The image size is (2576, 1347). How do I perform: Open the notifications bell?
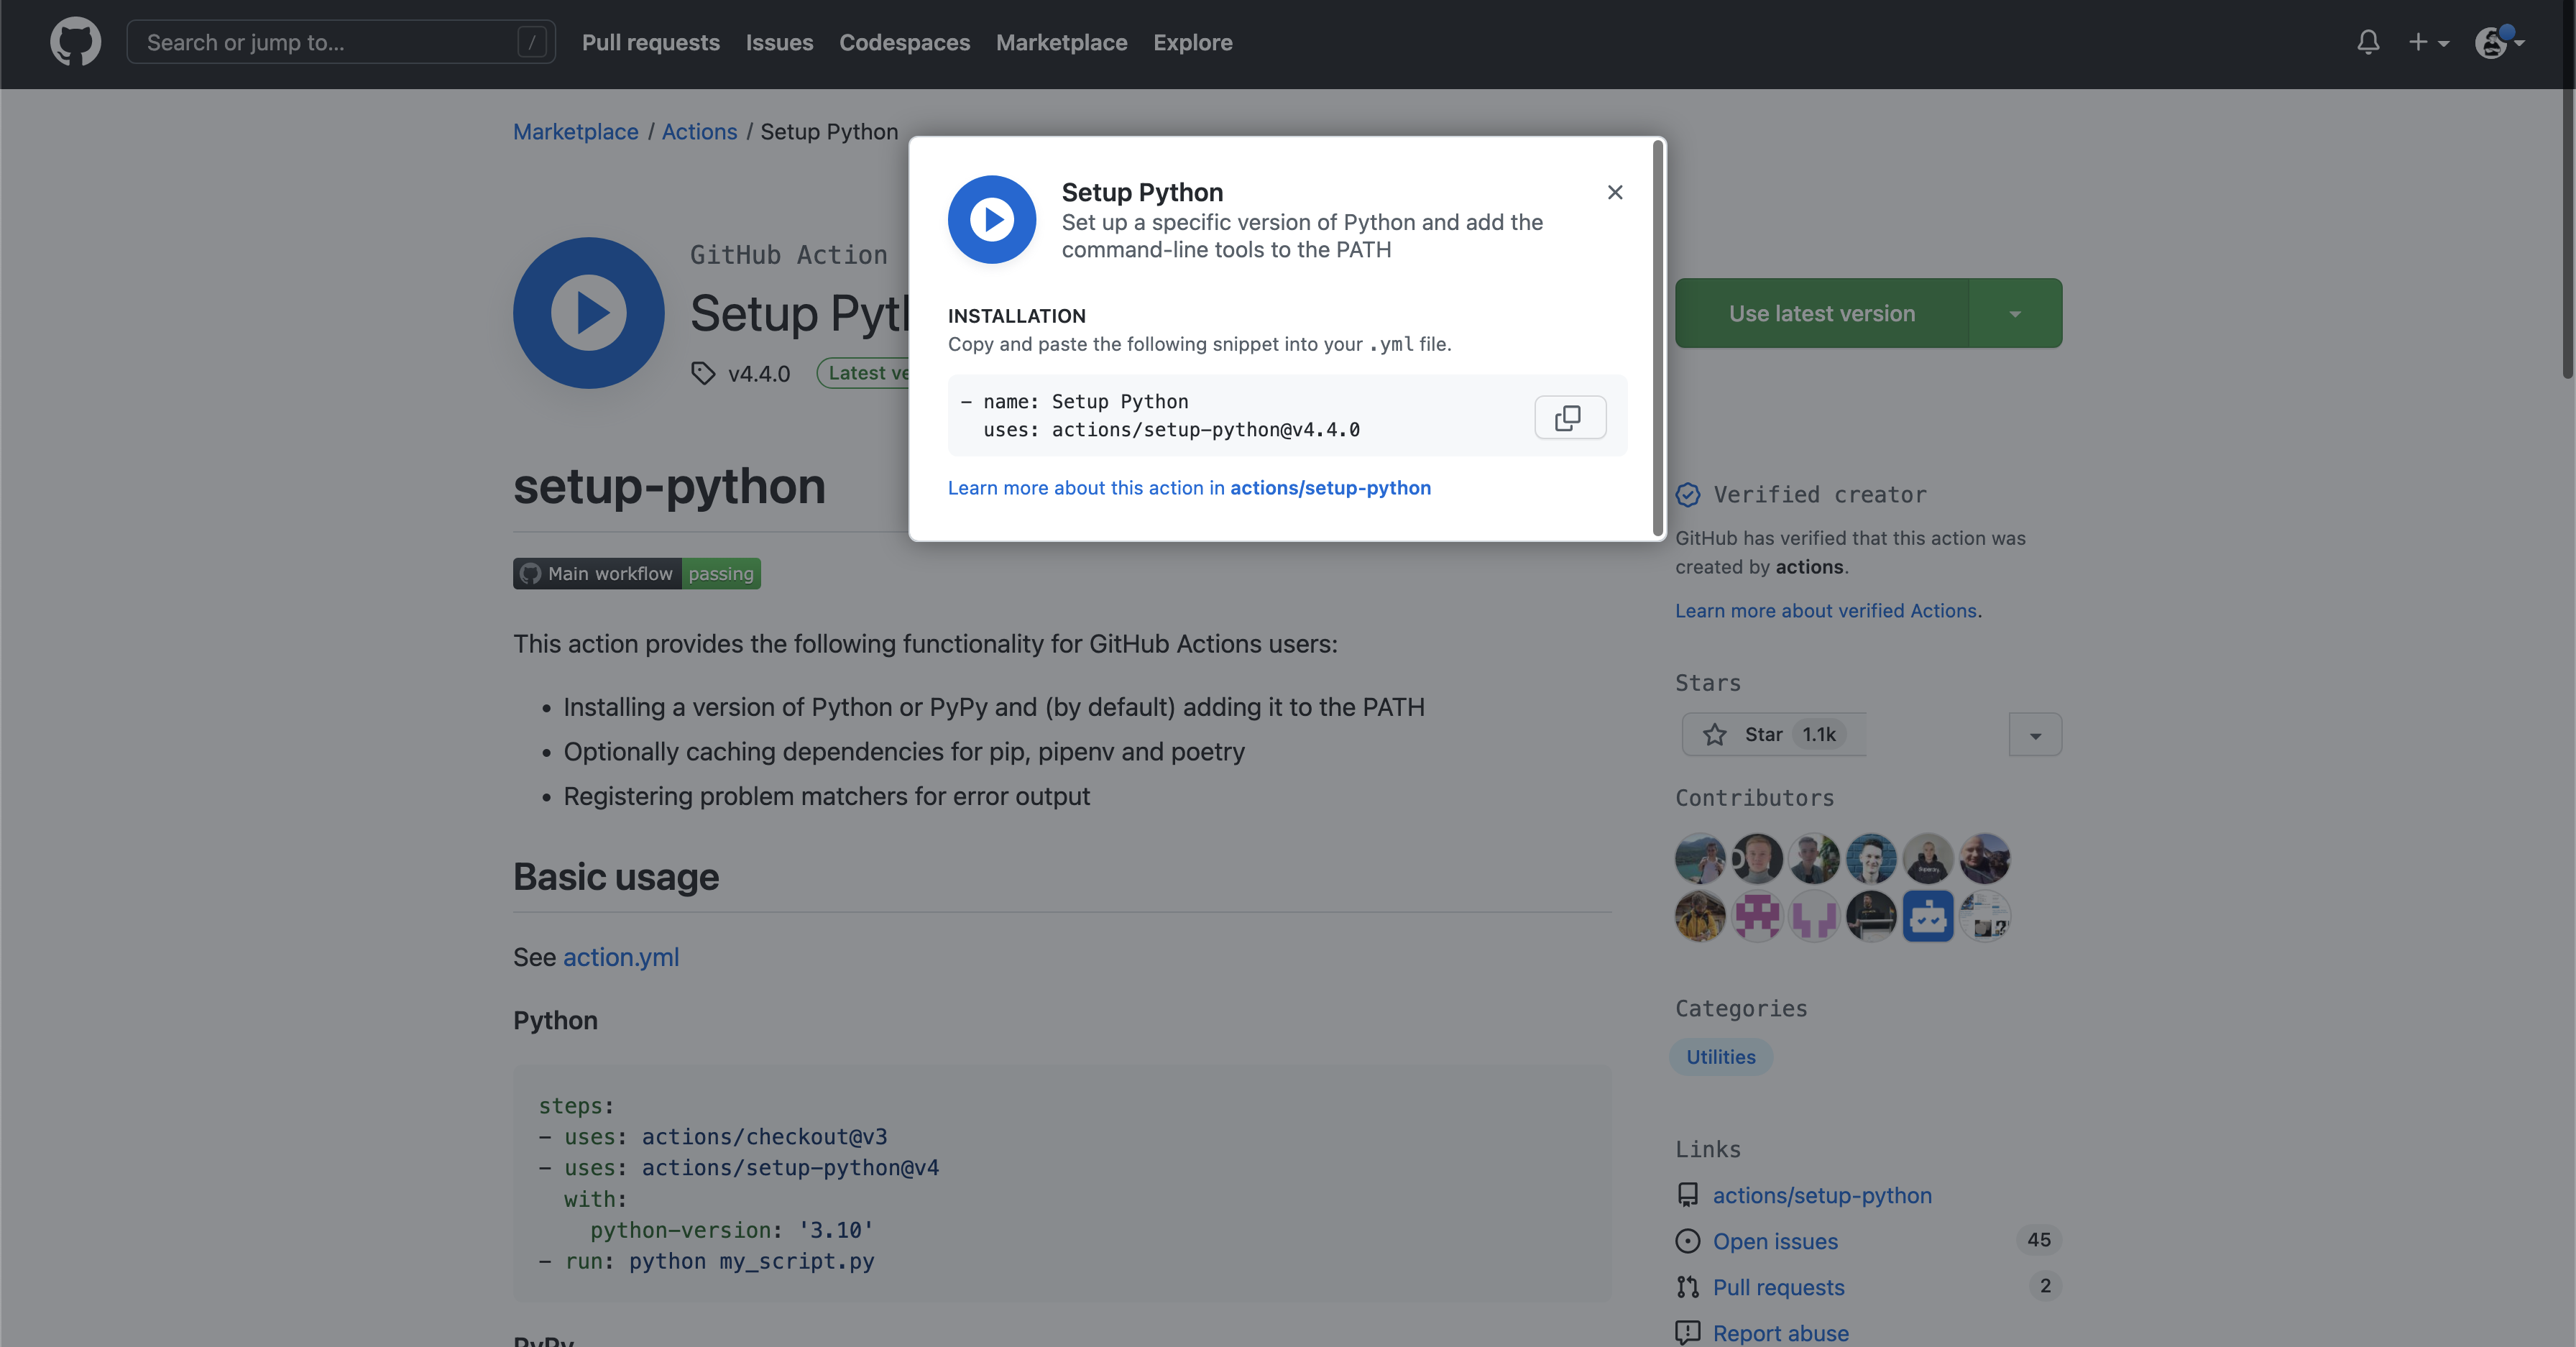tap(2368, 42)
